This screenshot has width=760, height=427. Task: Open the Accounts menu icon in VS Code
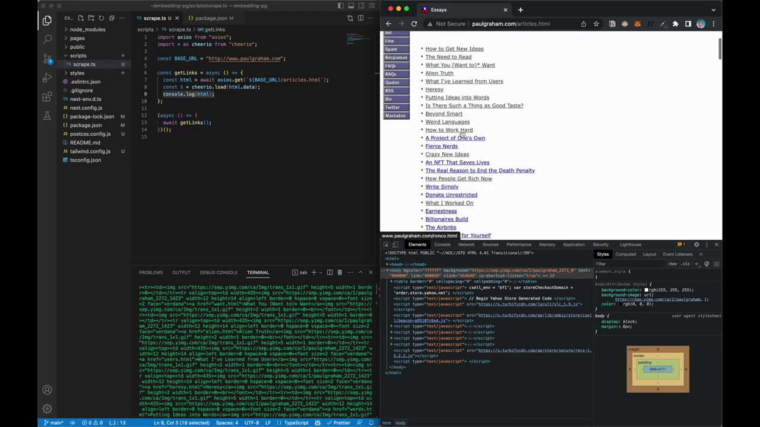coord(47,390)
